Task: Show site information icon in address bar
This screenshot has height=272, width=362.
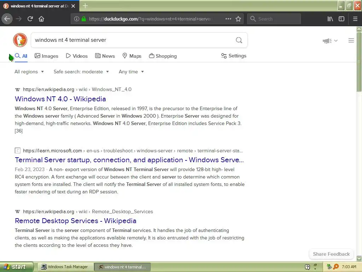Action: [x=77, y=19]
